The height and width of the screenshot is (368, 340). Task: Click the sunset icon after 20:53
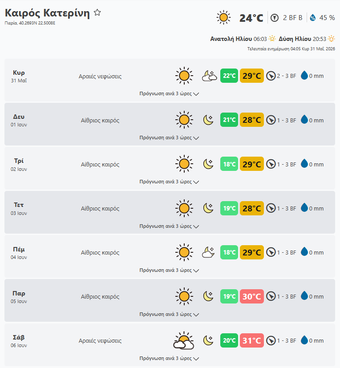click(x=331, y=38)
